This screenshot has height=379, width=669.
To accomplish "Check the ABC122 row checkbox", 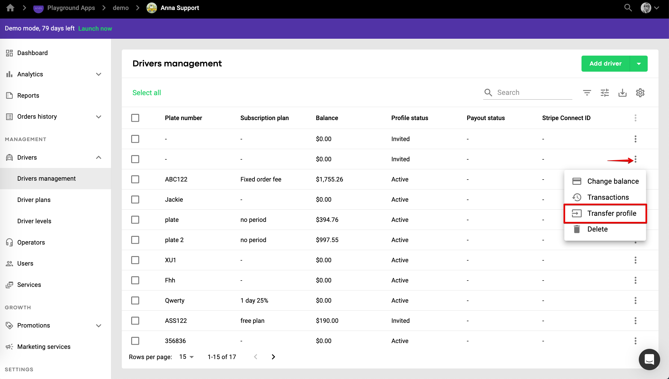I will pyautogui.click(x=135, y=179).
